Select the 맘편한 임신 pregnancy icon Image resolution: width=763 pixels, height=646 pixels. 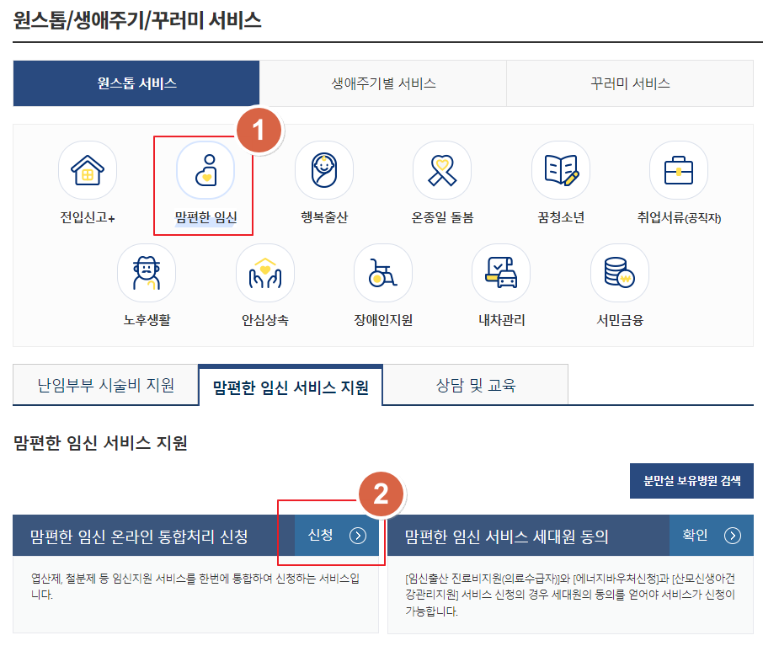205,170
